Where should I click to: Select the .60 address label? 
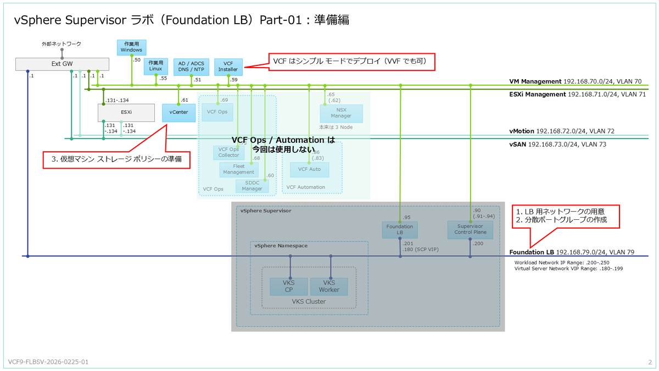(270, 175)
